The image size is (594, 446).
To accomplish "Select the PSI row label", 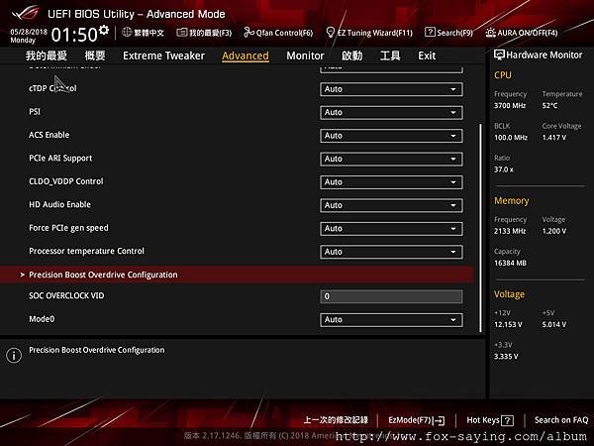I will [35, 112].
